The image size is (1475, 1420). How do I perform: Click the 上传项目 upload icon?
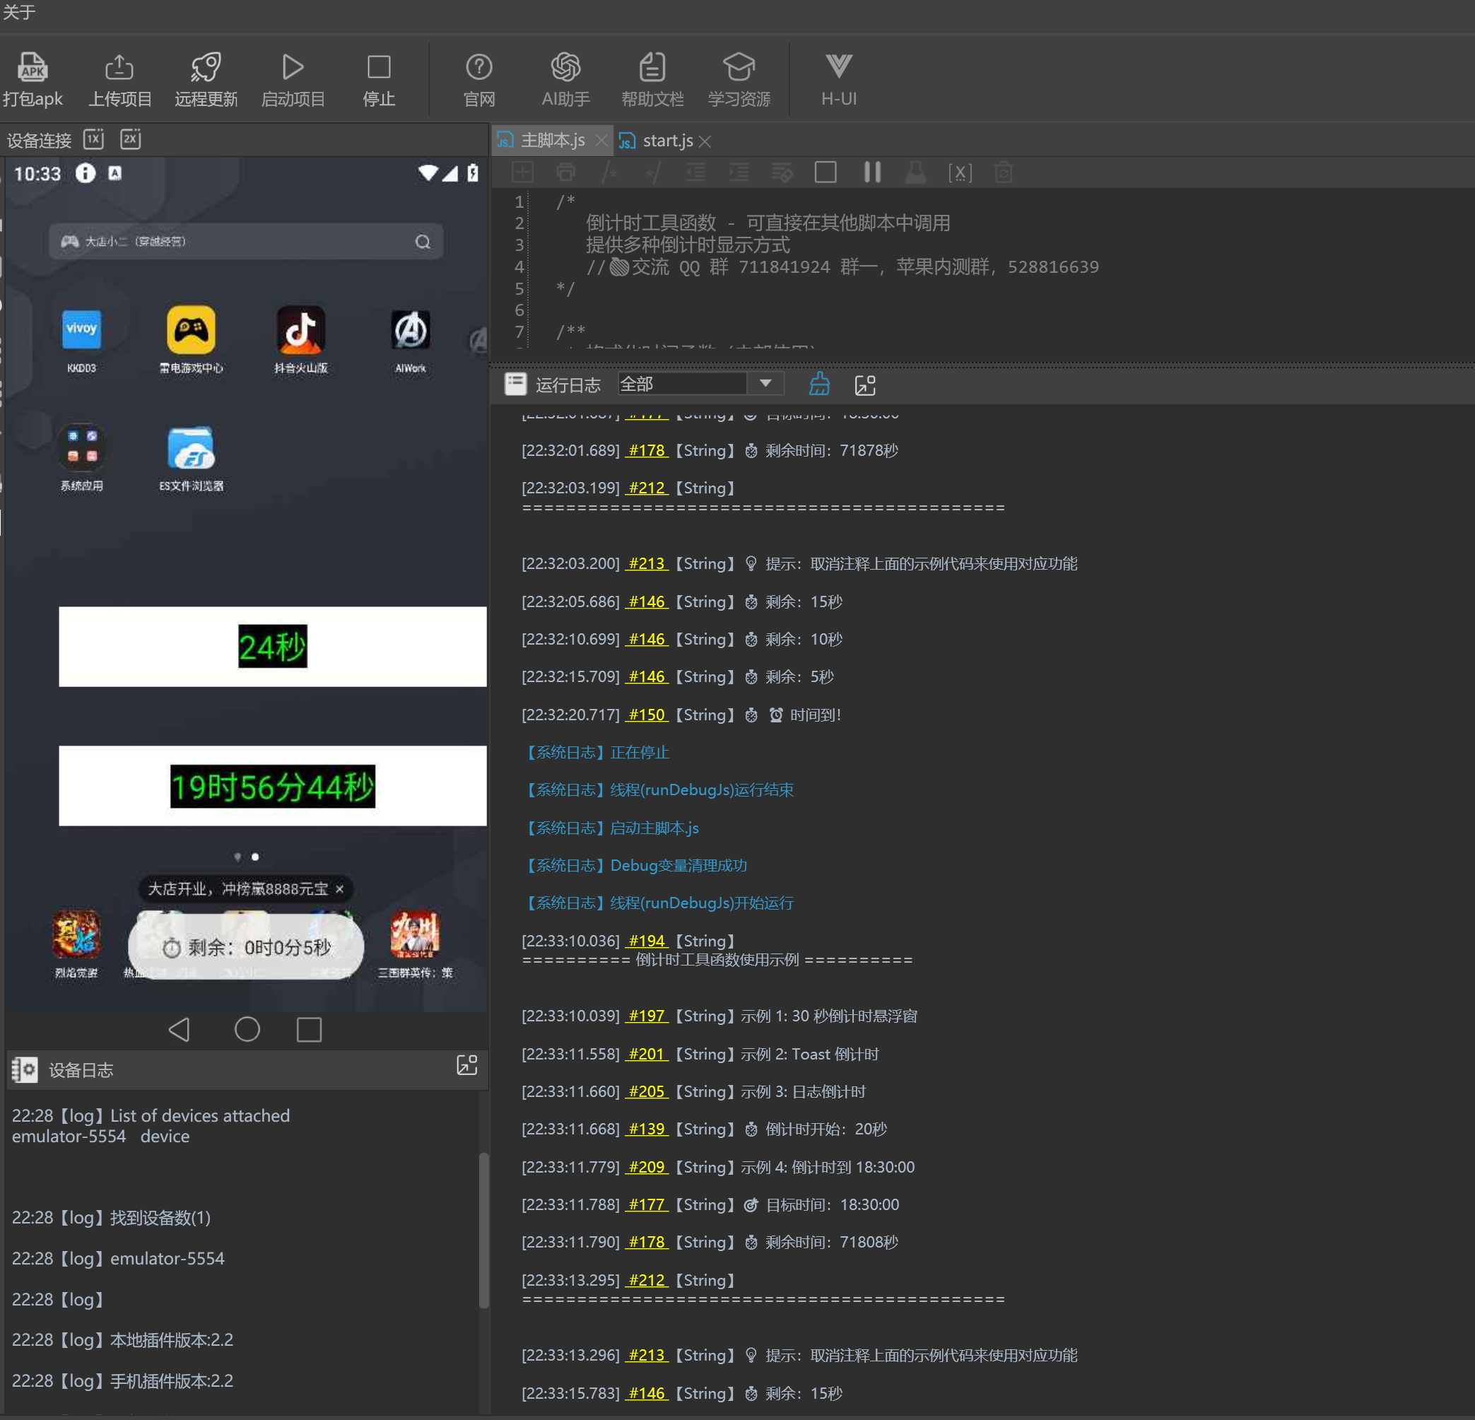click(x=119, y=68)
